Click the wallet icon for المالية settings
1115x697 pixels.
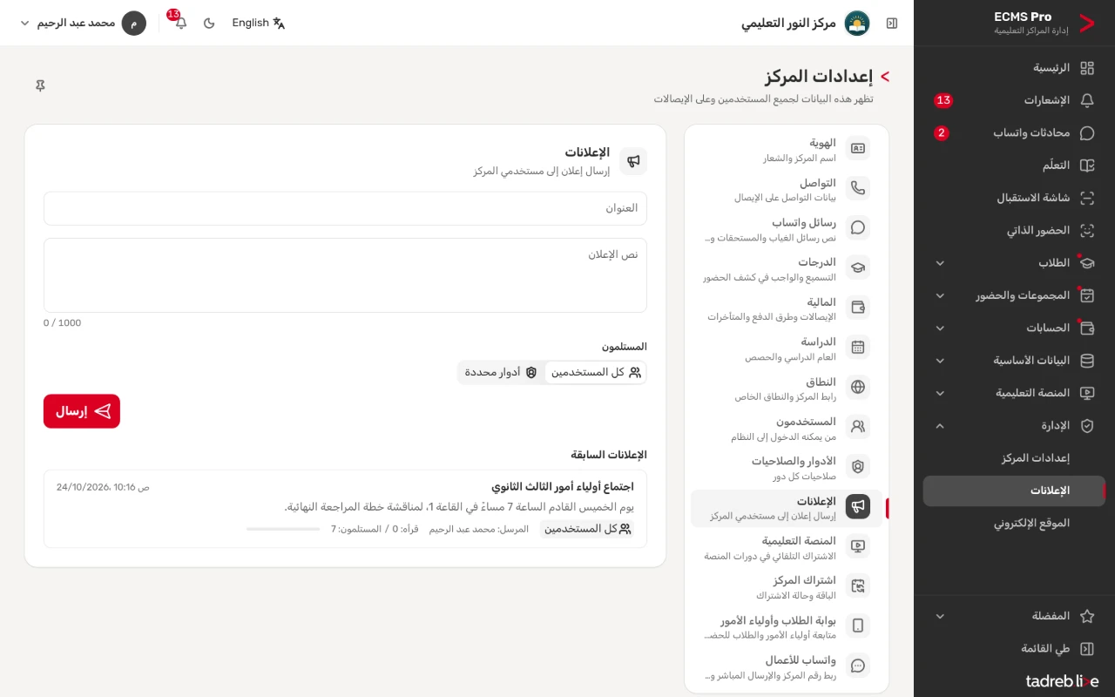(x=858, y=308)
